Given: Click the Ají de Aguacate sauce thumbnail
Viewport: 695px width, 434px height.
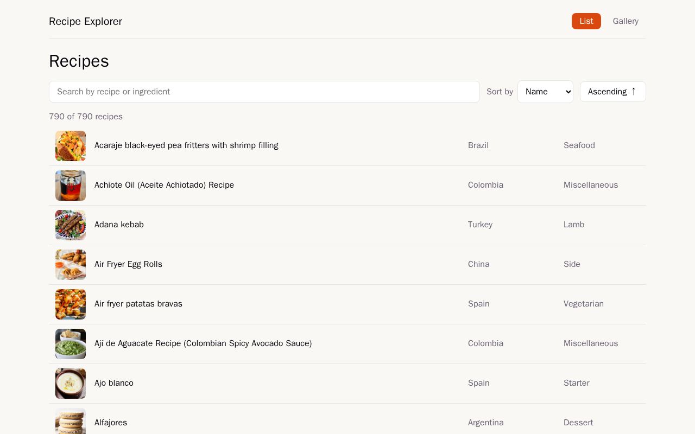Looking at the screenshot, I should pos(71,344).
